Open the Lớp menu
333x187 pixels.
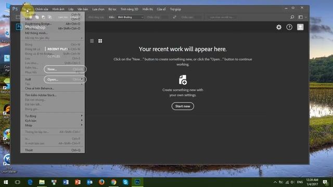point(71,9)
